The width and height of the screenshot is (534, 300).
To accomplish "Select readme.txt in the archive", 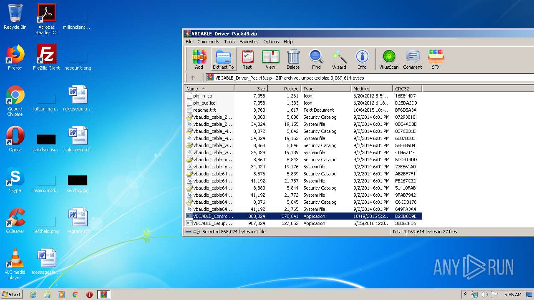I will [303, 110].
